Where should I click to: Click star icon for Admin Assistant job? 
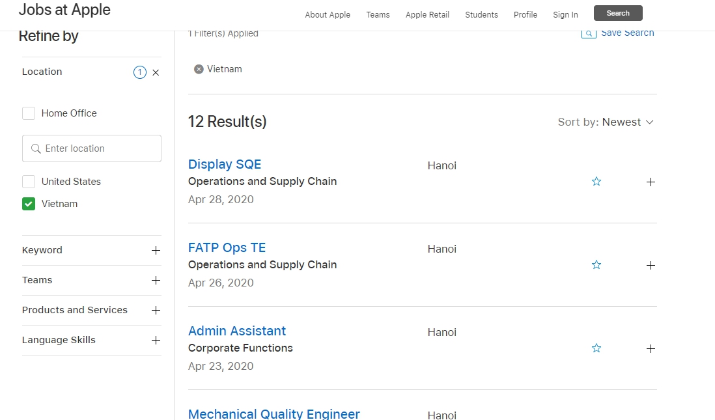click(596, 348)
